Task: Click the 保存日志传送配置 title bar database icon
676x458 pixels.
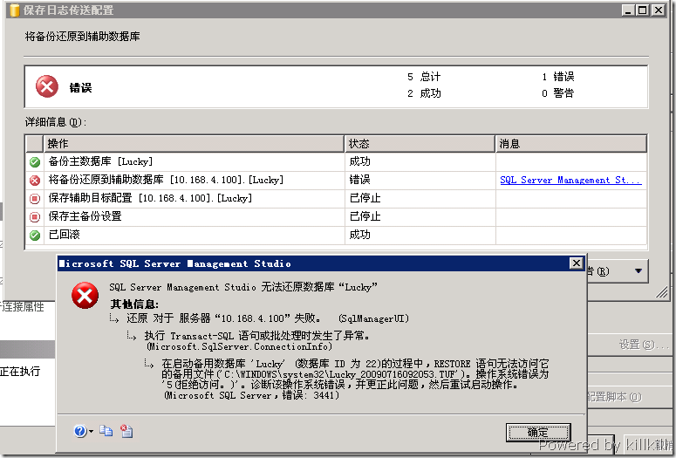Action: pyautogui.click(x=14, y=10)
